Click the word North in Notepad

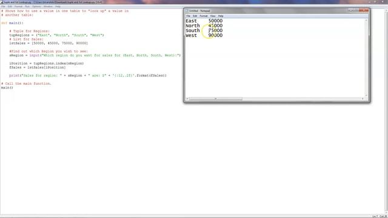pos(193,25)
